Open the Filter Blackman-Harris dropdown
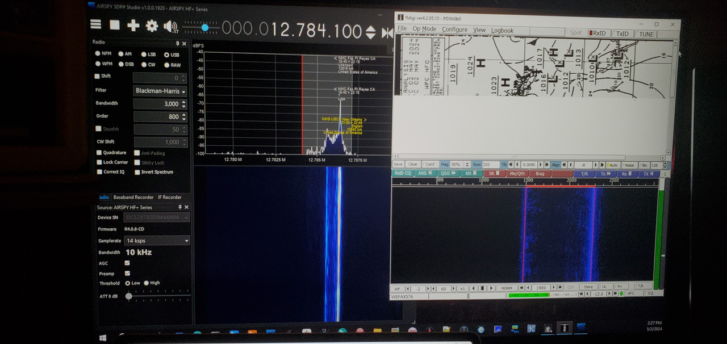The width and height of the screenshot is (727, 344). 160,91
